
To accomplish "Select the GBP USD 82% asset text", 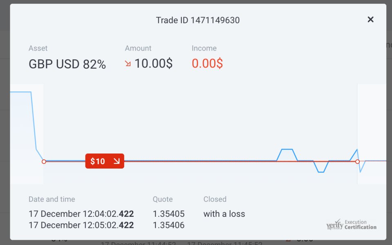I will coord(67,64).
